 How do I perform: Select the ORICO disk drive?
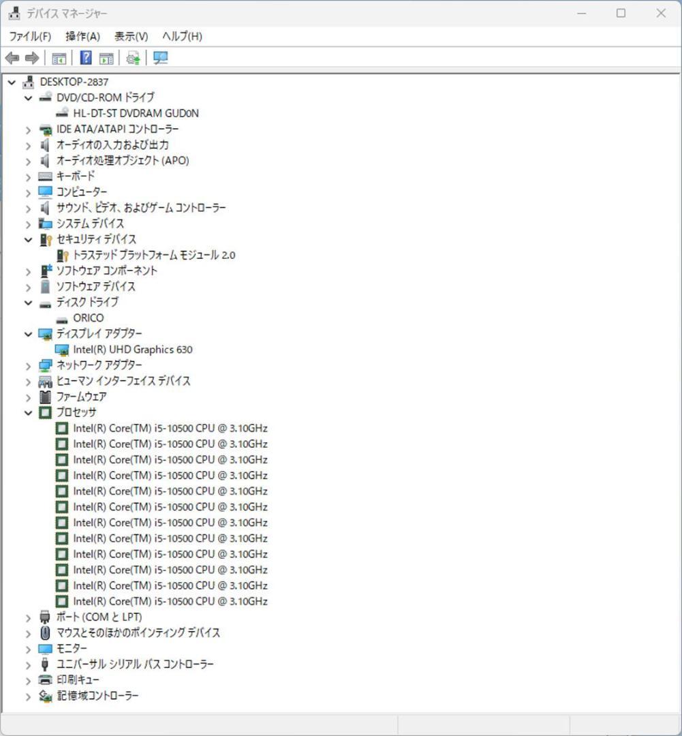click(90, 318)
